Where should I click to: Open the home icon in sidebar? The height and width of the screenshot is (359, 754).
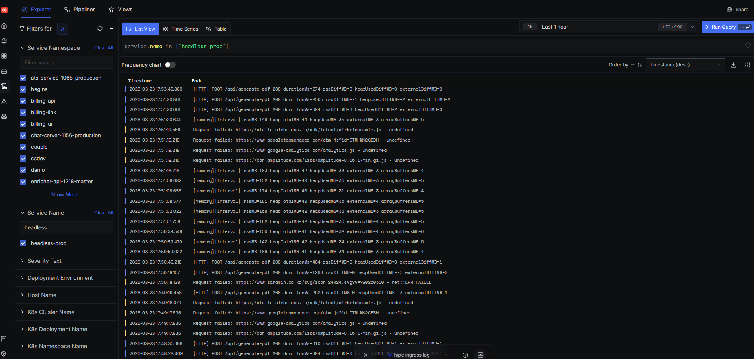coord(4,26)
